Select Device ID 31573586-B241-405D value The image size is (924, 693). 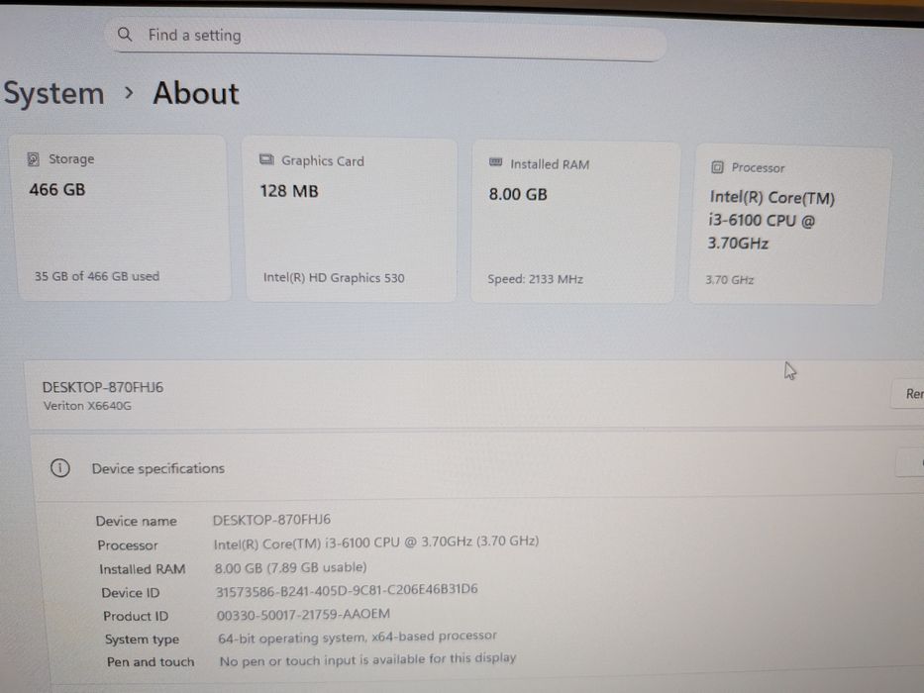tap(347, 590)
